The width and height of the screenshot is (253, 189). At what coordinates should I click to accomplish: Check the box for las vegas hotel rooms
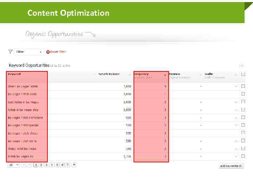pyautogui.click(x=243, y=141)
